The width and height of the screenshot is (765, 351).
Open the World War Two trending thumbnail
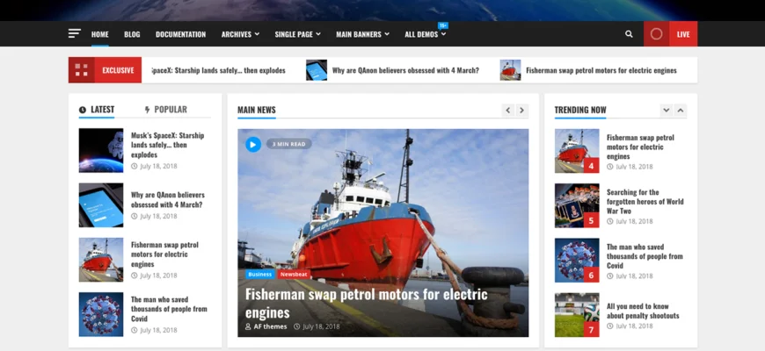[x=577, y=205]
